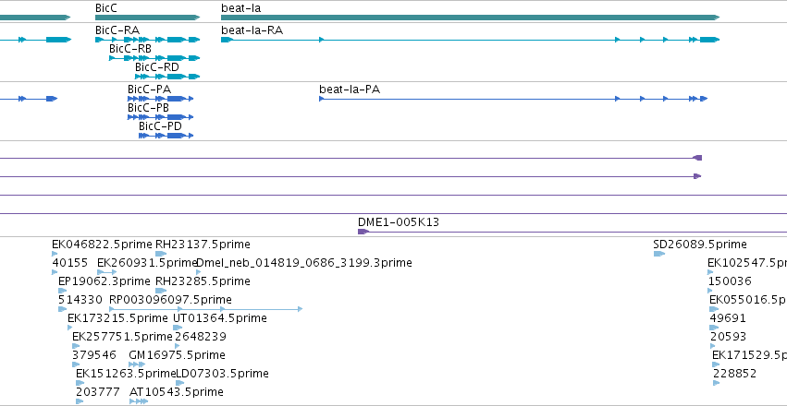Click the 40155 feature arrow
This screenshot has height=406, width=787.
pyautogui.click(x=55, y=272)
